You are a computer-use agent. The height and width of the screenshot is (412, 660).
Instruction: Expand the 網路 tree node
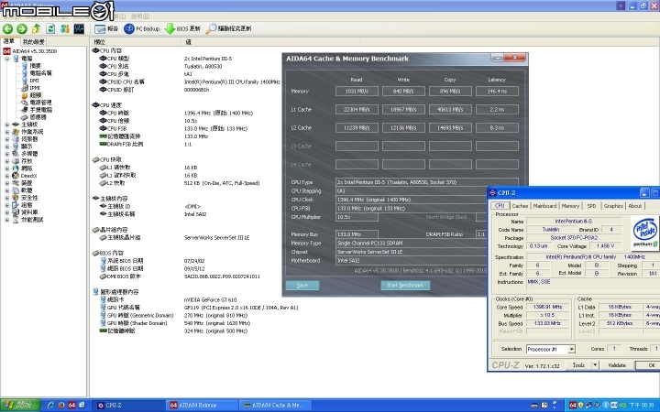click(x=6, y=168)
